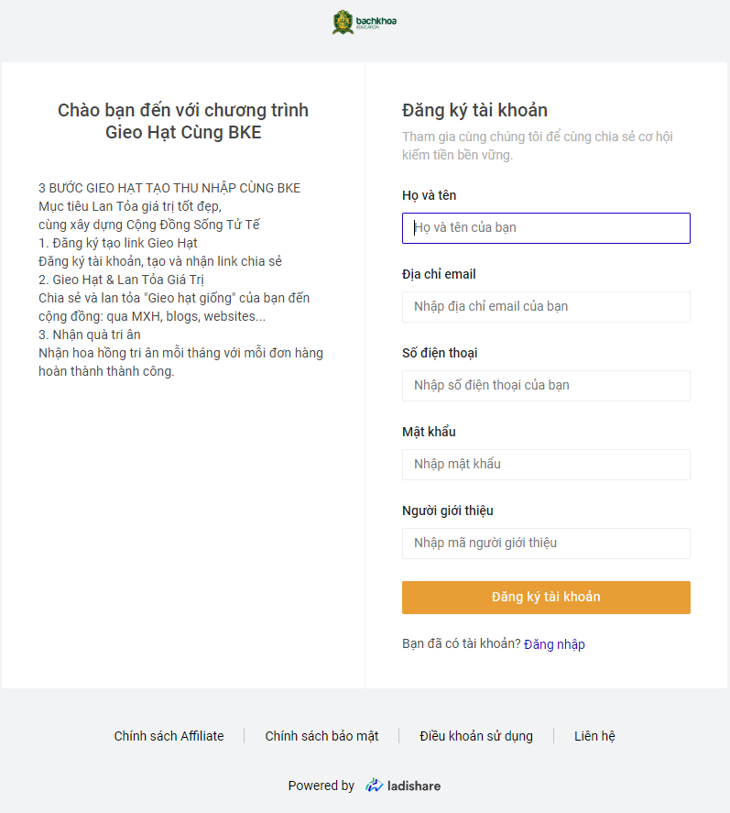Click the ladishare logo in footer
This screenshot has height=813, width=730.
coord(403,786)
